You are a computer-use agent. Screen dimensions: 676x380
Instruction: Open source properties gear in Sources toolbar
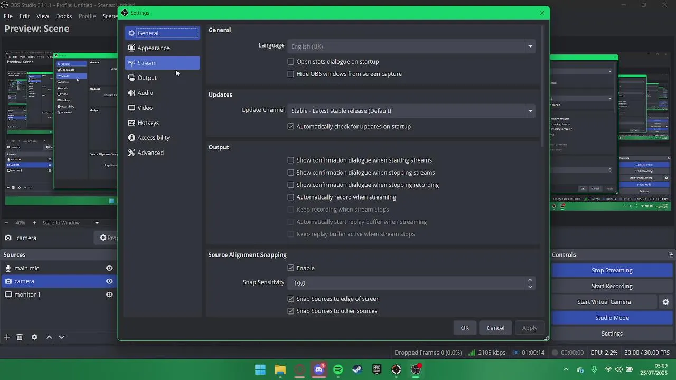34,337
